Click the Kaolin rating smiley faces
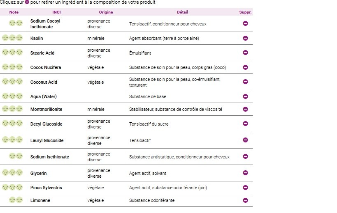This screenshot has height=213, width=337. click(12, 38)
